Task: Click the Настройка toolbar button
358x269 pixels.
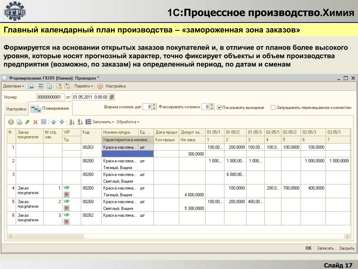Action: 115,86
